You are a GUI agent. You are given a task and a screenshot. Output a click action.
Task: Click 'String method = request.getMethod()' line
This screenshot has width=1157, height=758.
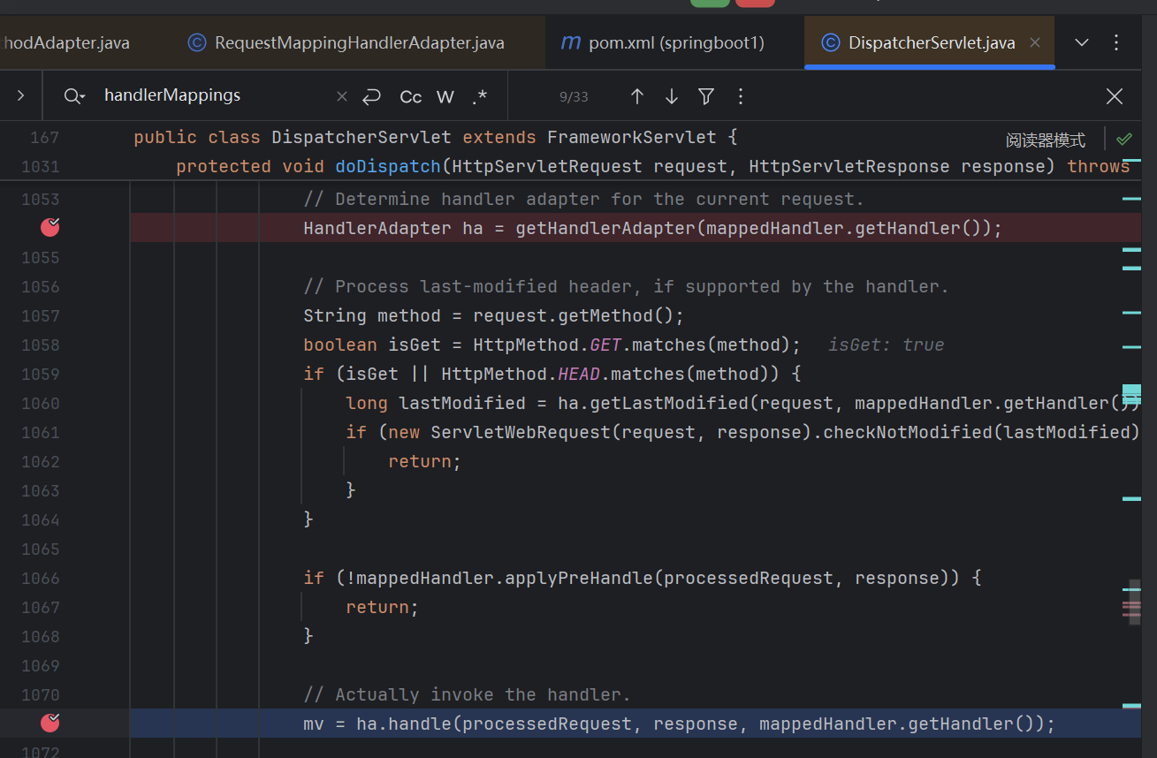494,315
